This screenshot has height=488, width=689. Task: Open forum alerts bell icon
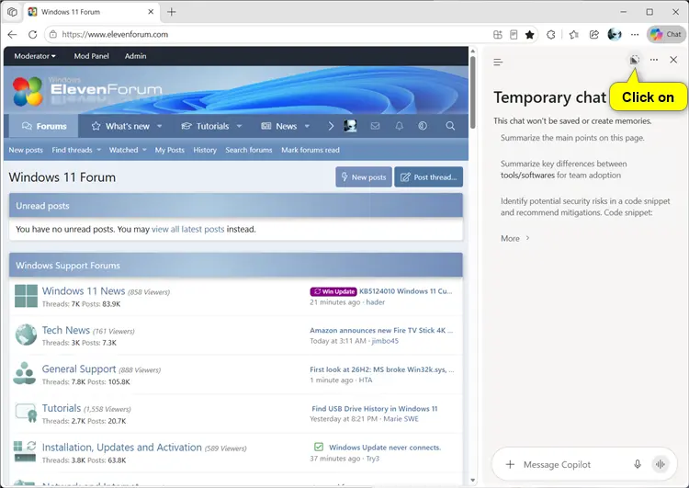pyautogui.click(x=399, y=126)
